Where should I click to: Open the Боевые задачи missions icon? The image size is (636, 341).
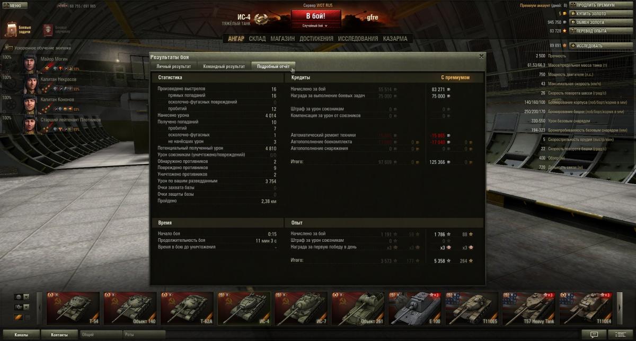coord(12,29)
